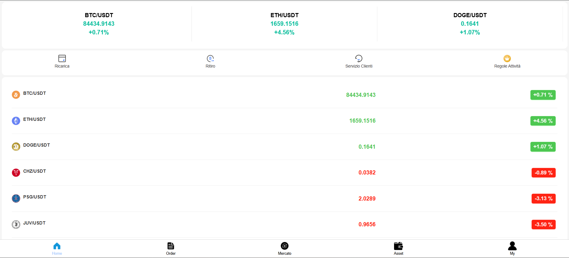569x258 pixels.
Task: Click price 0.9656
Action: [x=367, y=225]
